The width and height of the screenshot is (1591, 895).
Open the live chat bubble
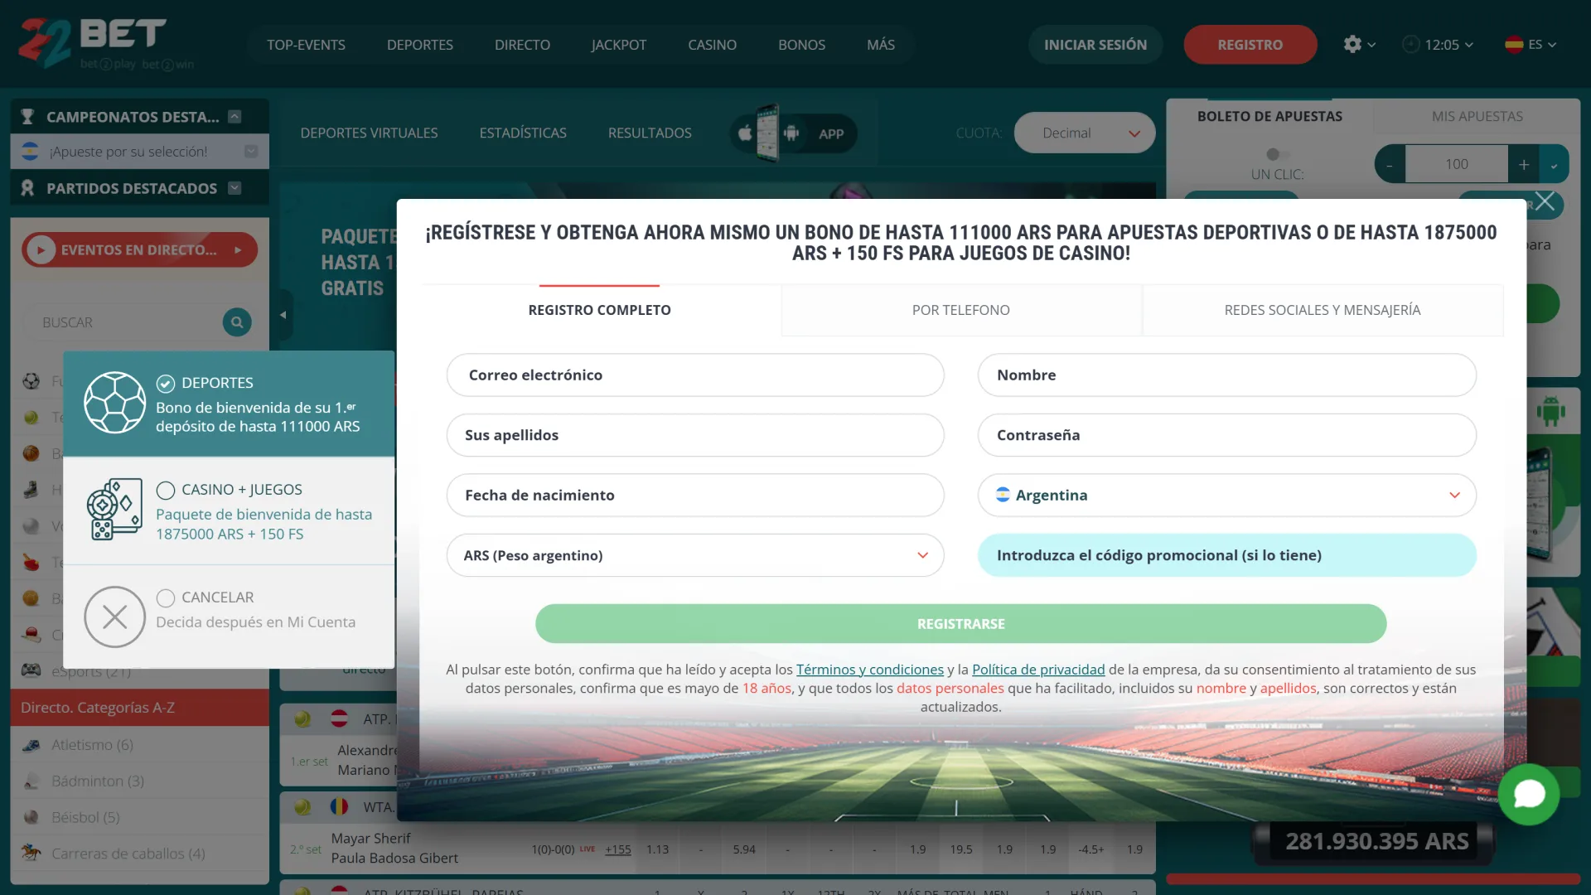[1529, 794]
